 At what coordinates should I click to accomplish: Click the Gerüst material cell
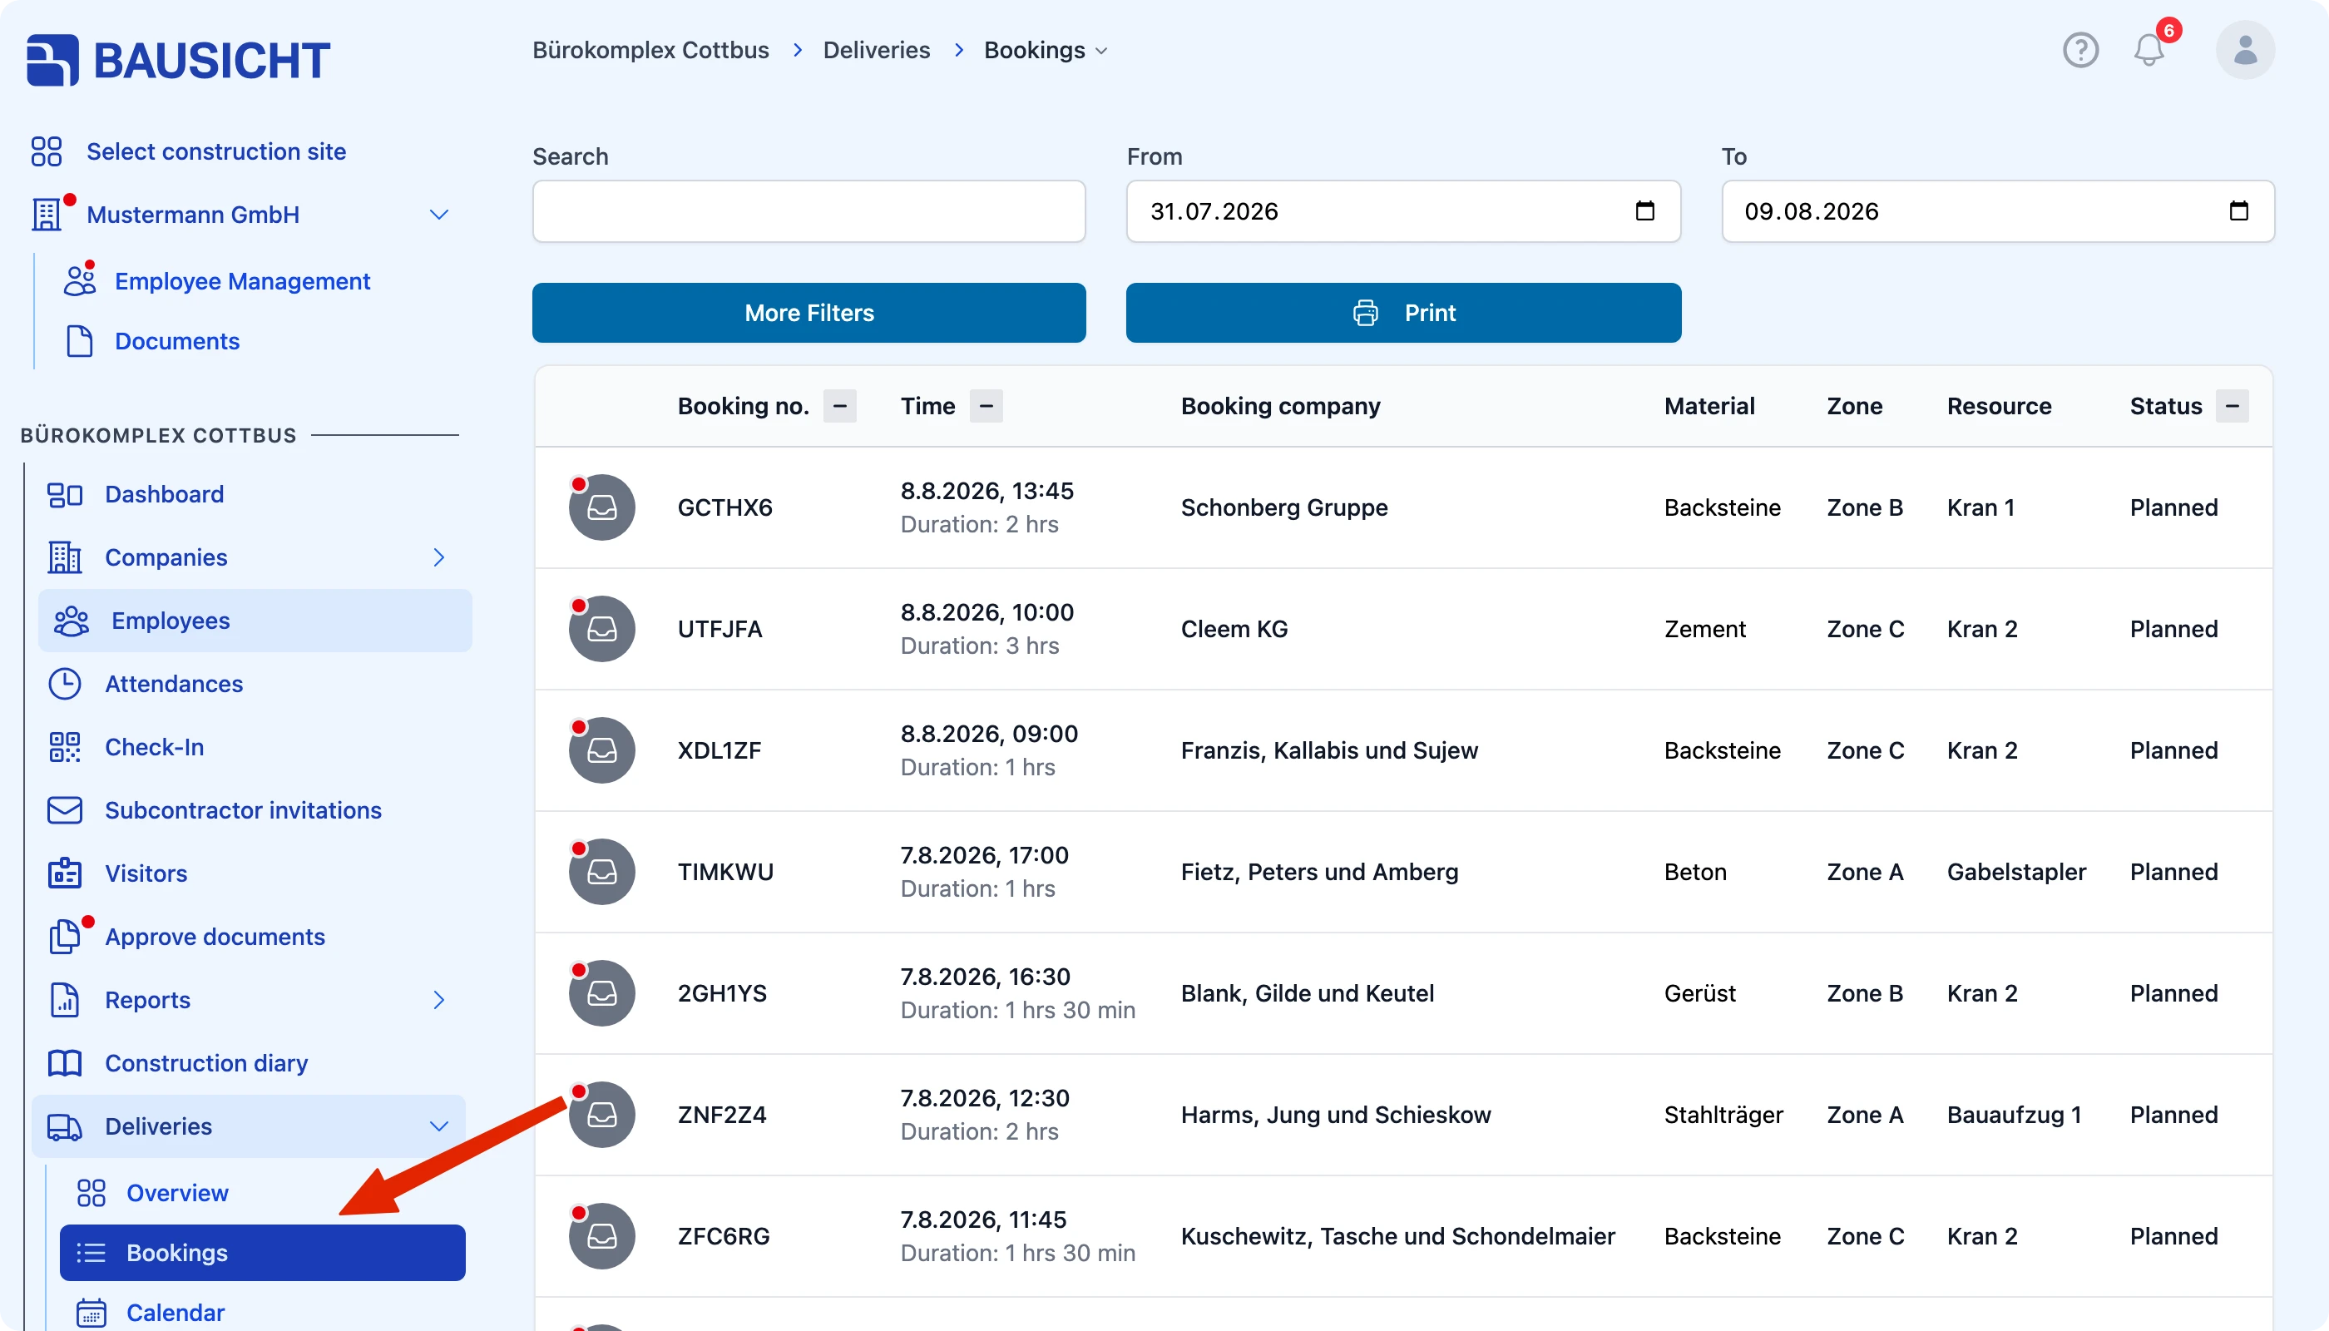(1699, 994)
